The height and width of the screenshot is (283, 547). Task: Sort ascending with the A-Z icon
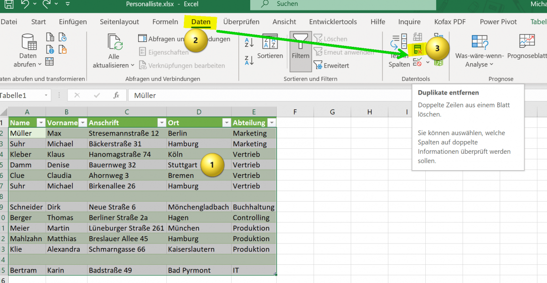coord(249,42)
